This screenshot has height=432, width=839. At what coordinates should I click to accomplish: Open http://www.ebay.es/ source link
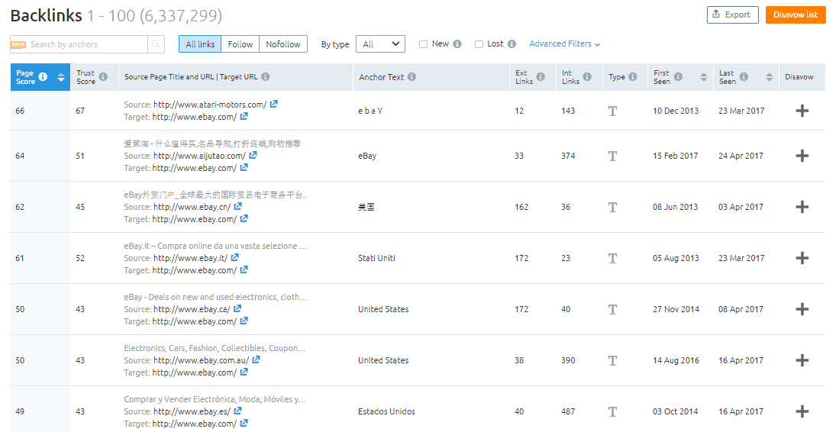coord(192,411)
